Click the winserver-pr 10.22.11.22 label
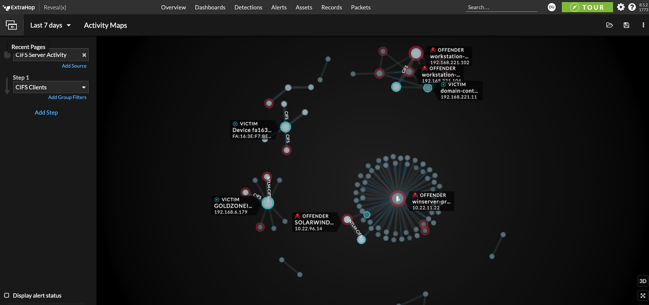This screenshot has width=649, height=305. click(x=432, y=201)
